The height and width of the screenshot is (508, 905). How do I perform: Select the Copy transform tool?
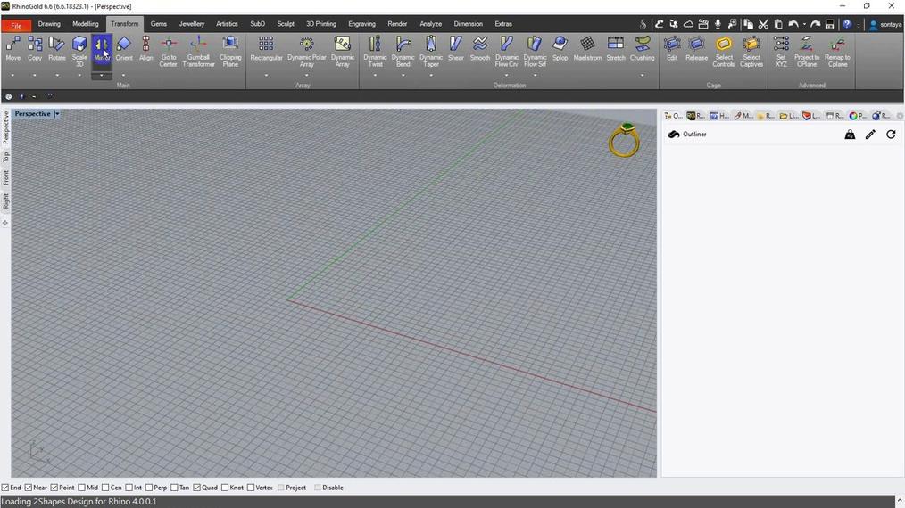click(x=35, y=49)
